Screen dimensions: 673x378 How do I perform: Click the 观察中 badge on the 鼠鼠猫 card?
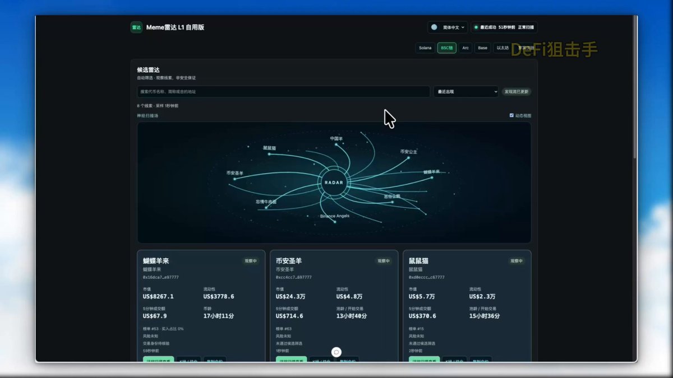(517, 261)
